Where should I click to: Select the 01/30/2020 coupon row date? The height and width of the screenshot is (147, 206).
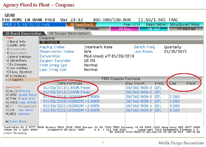(x=54, y=101)
